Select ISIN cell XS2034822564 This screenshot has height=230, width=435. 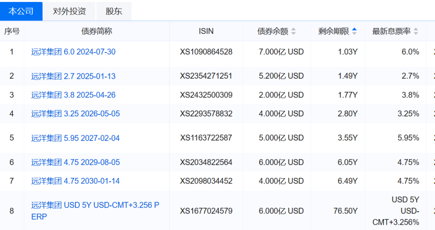tap(206, 162)
